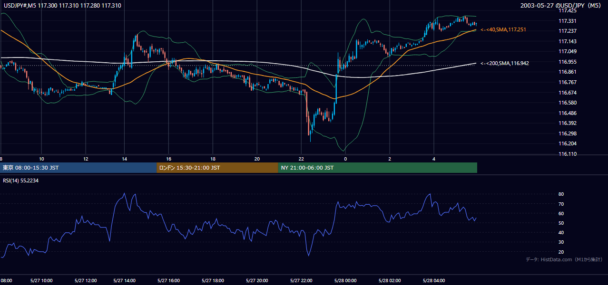Click the price axis value 117.049

(568, 51)
